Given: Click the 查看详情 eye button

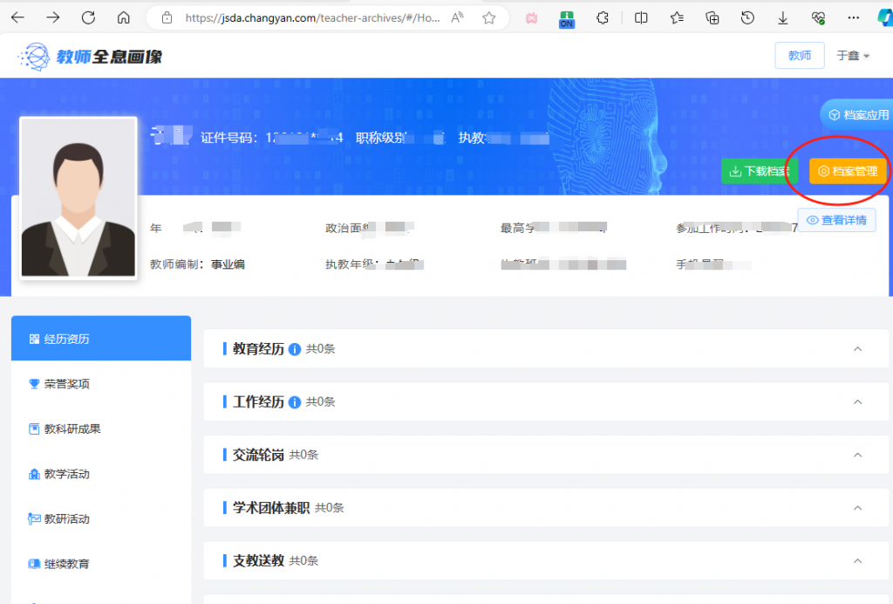Looking at the screenshot, I should pyautogui.click(x=837, y=220).
